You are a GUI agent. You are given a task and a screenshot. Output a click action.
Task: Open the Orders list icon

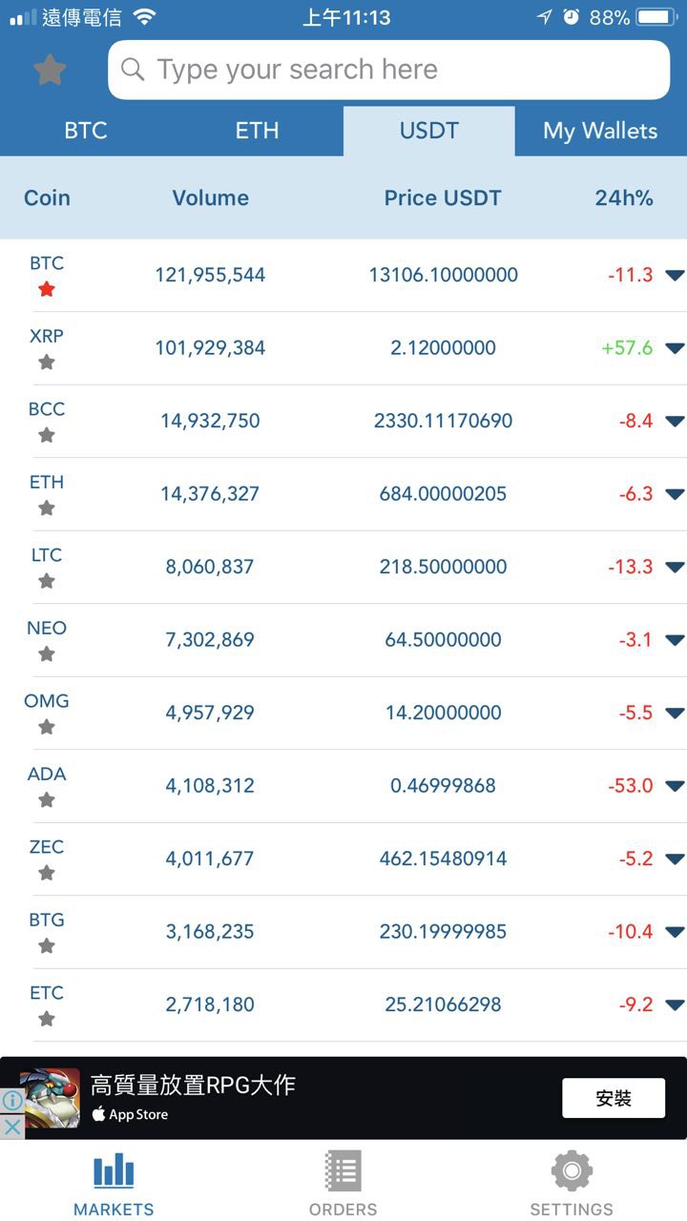pos(343,1170)
